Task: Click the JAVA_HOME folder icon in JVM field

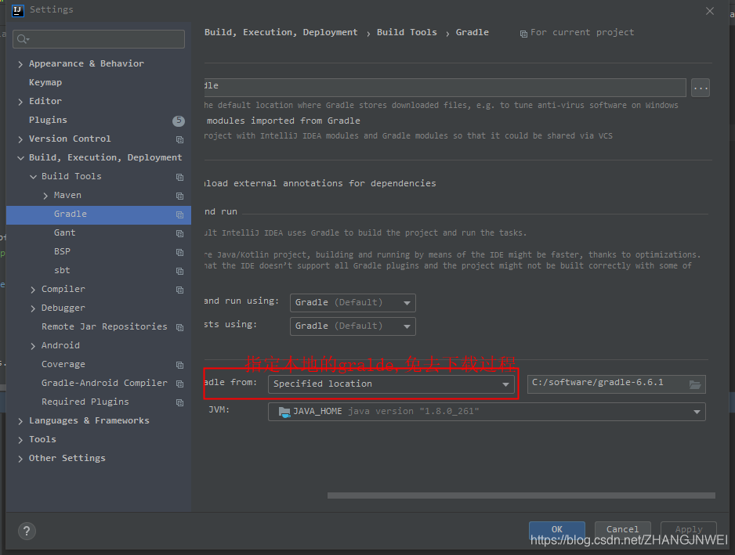Action: pyautogui.click(x=284, y=412)
